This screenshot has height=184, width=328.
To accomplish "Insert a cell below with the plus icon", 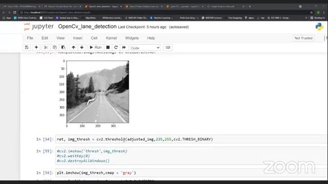I will [x=36, y=48].
